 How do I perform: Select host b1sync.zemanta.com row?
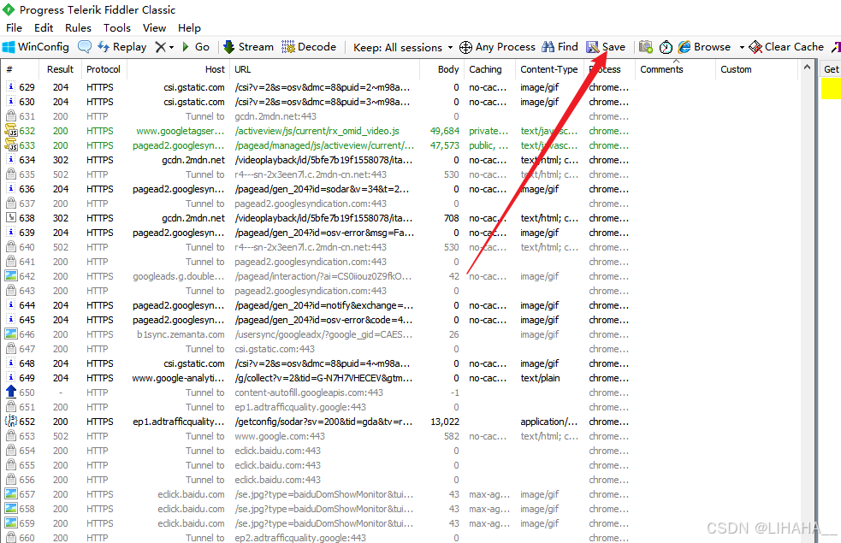[x=181, y=334]
